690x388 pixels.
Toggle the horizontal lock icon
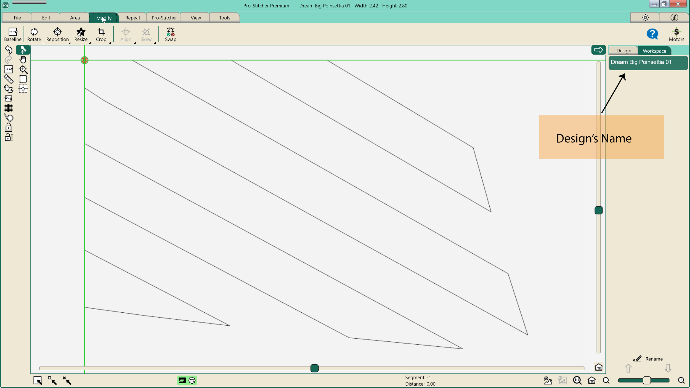pos(9,127)
